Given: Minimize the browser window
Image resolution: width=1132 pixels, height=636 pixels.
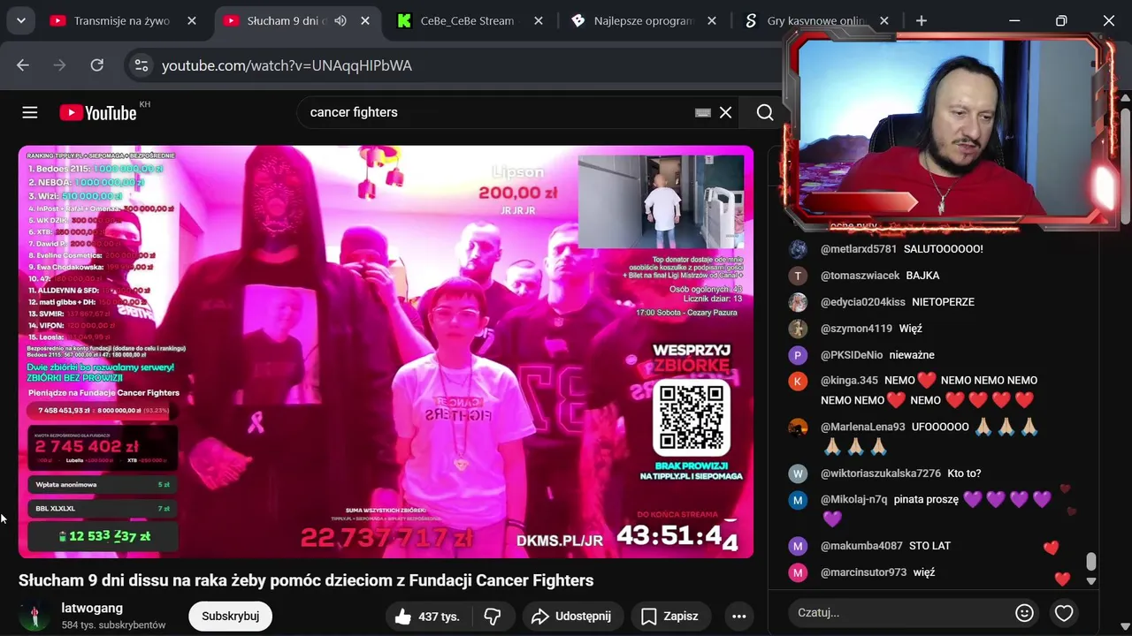Looking at the screenshot, I should (1014, 20).
